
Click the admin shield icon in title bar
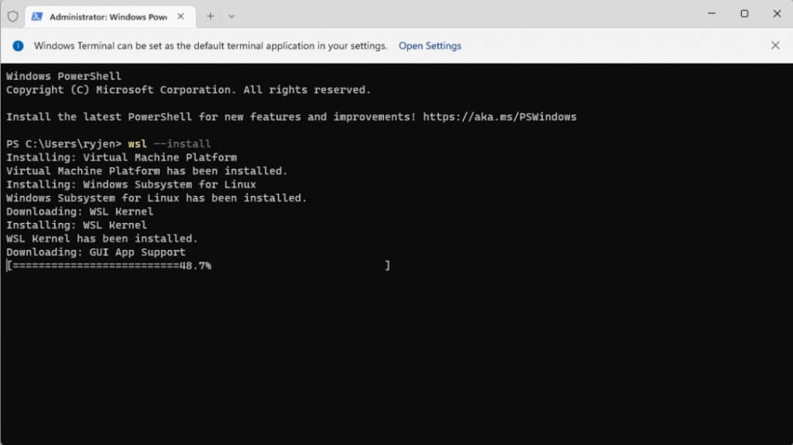point(12,16)
